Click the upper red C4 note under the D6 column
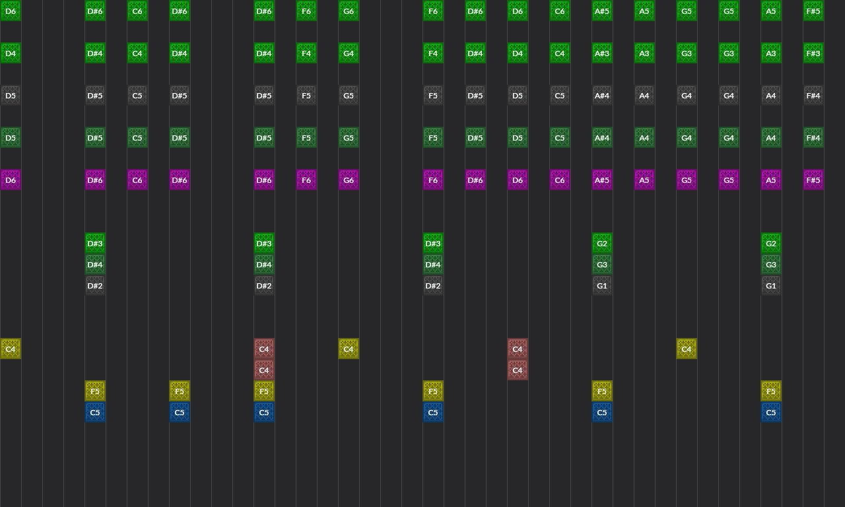This screenshot has height=507, width=845. tap(518, 349)
